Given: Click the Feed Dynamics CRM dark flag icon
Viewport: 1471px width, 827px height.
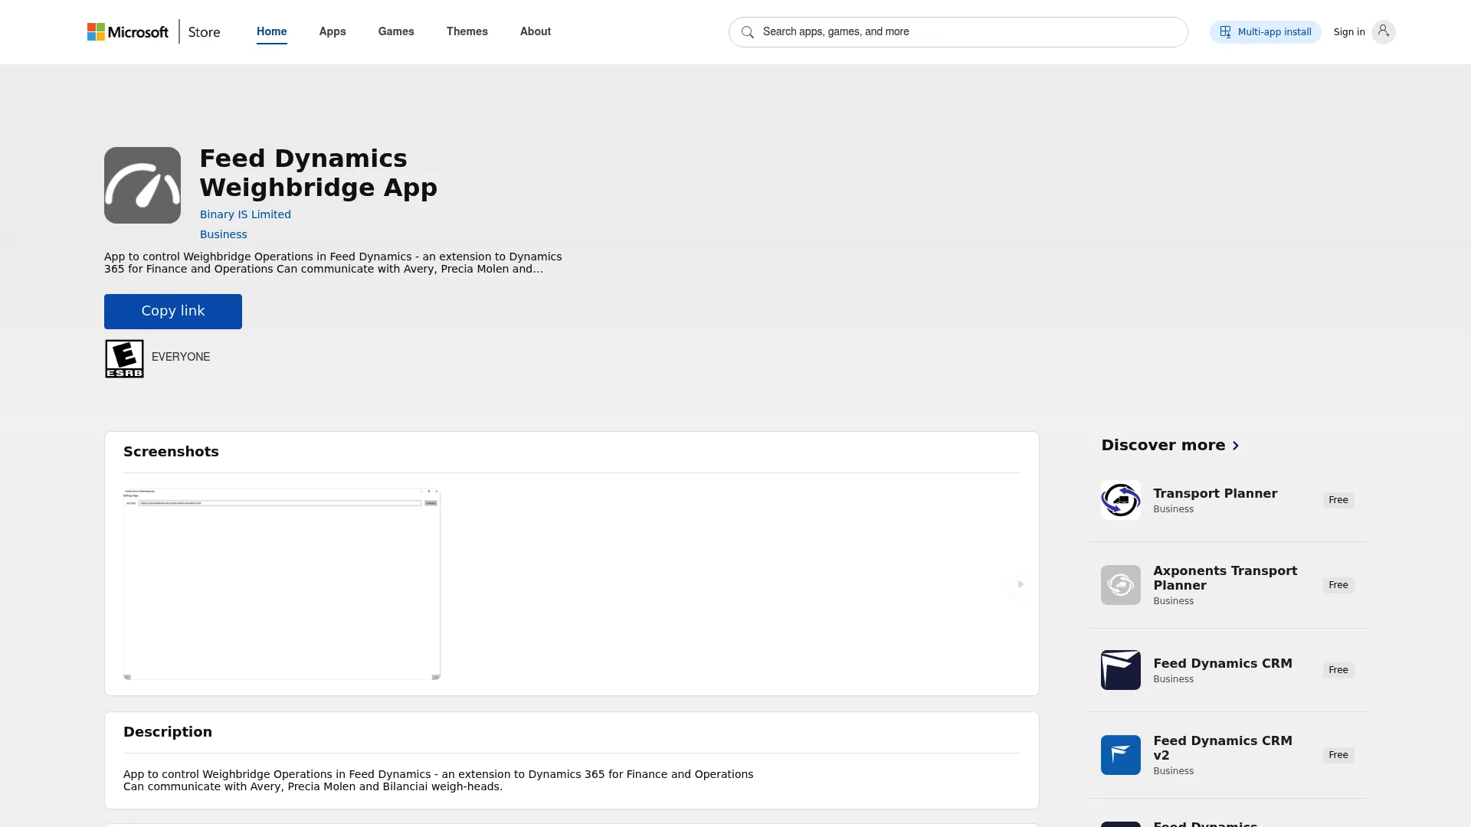Looking at the screenshot, I should [1120, 670].
